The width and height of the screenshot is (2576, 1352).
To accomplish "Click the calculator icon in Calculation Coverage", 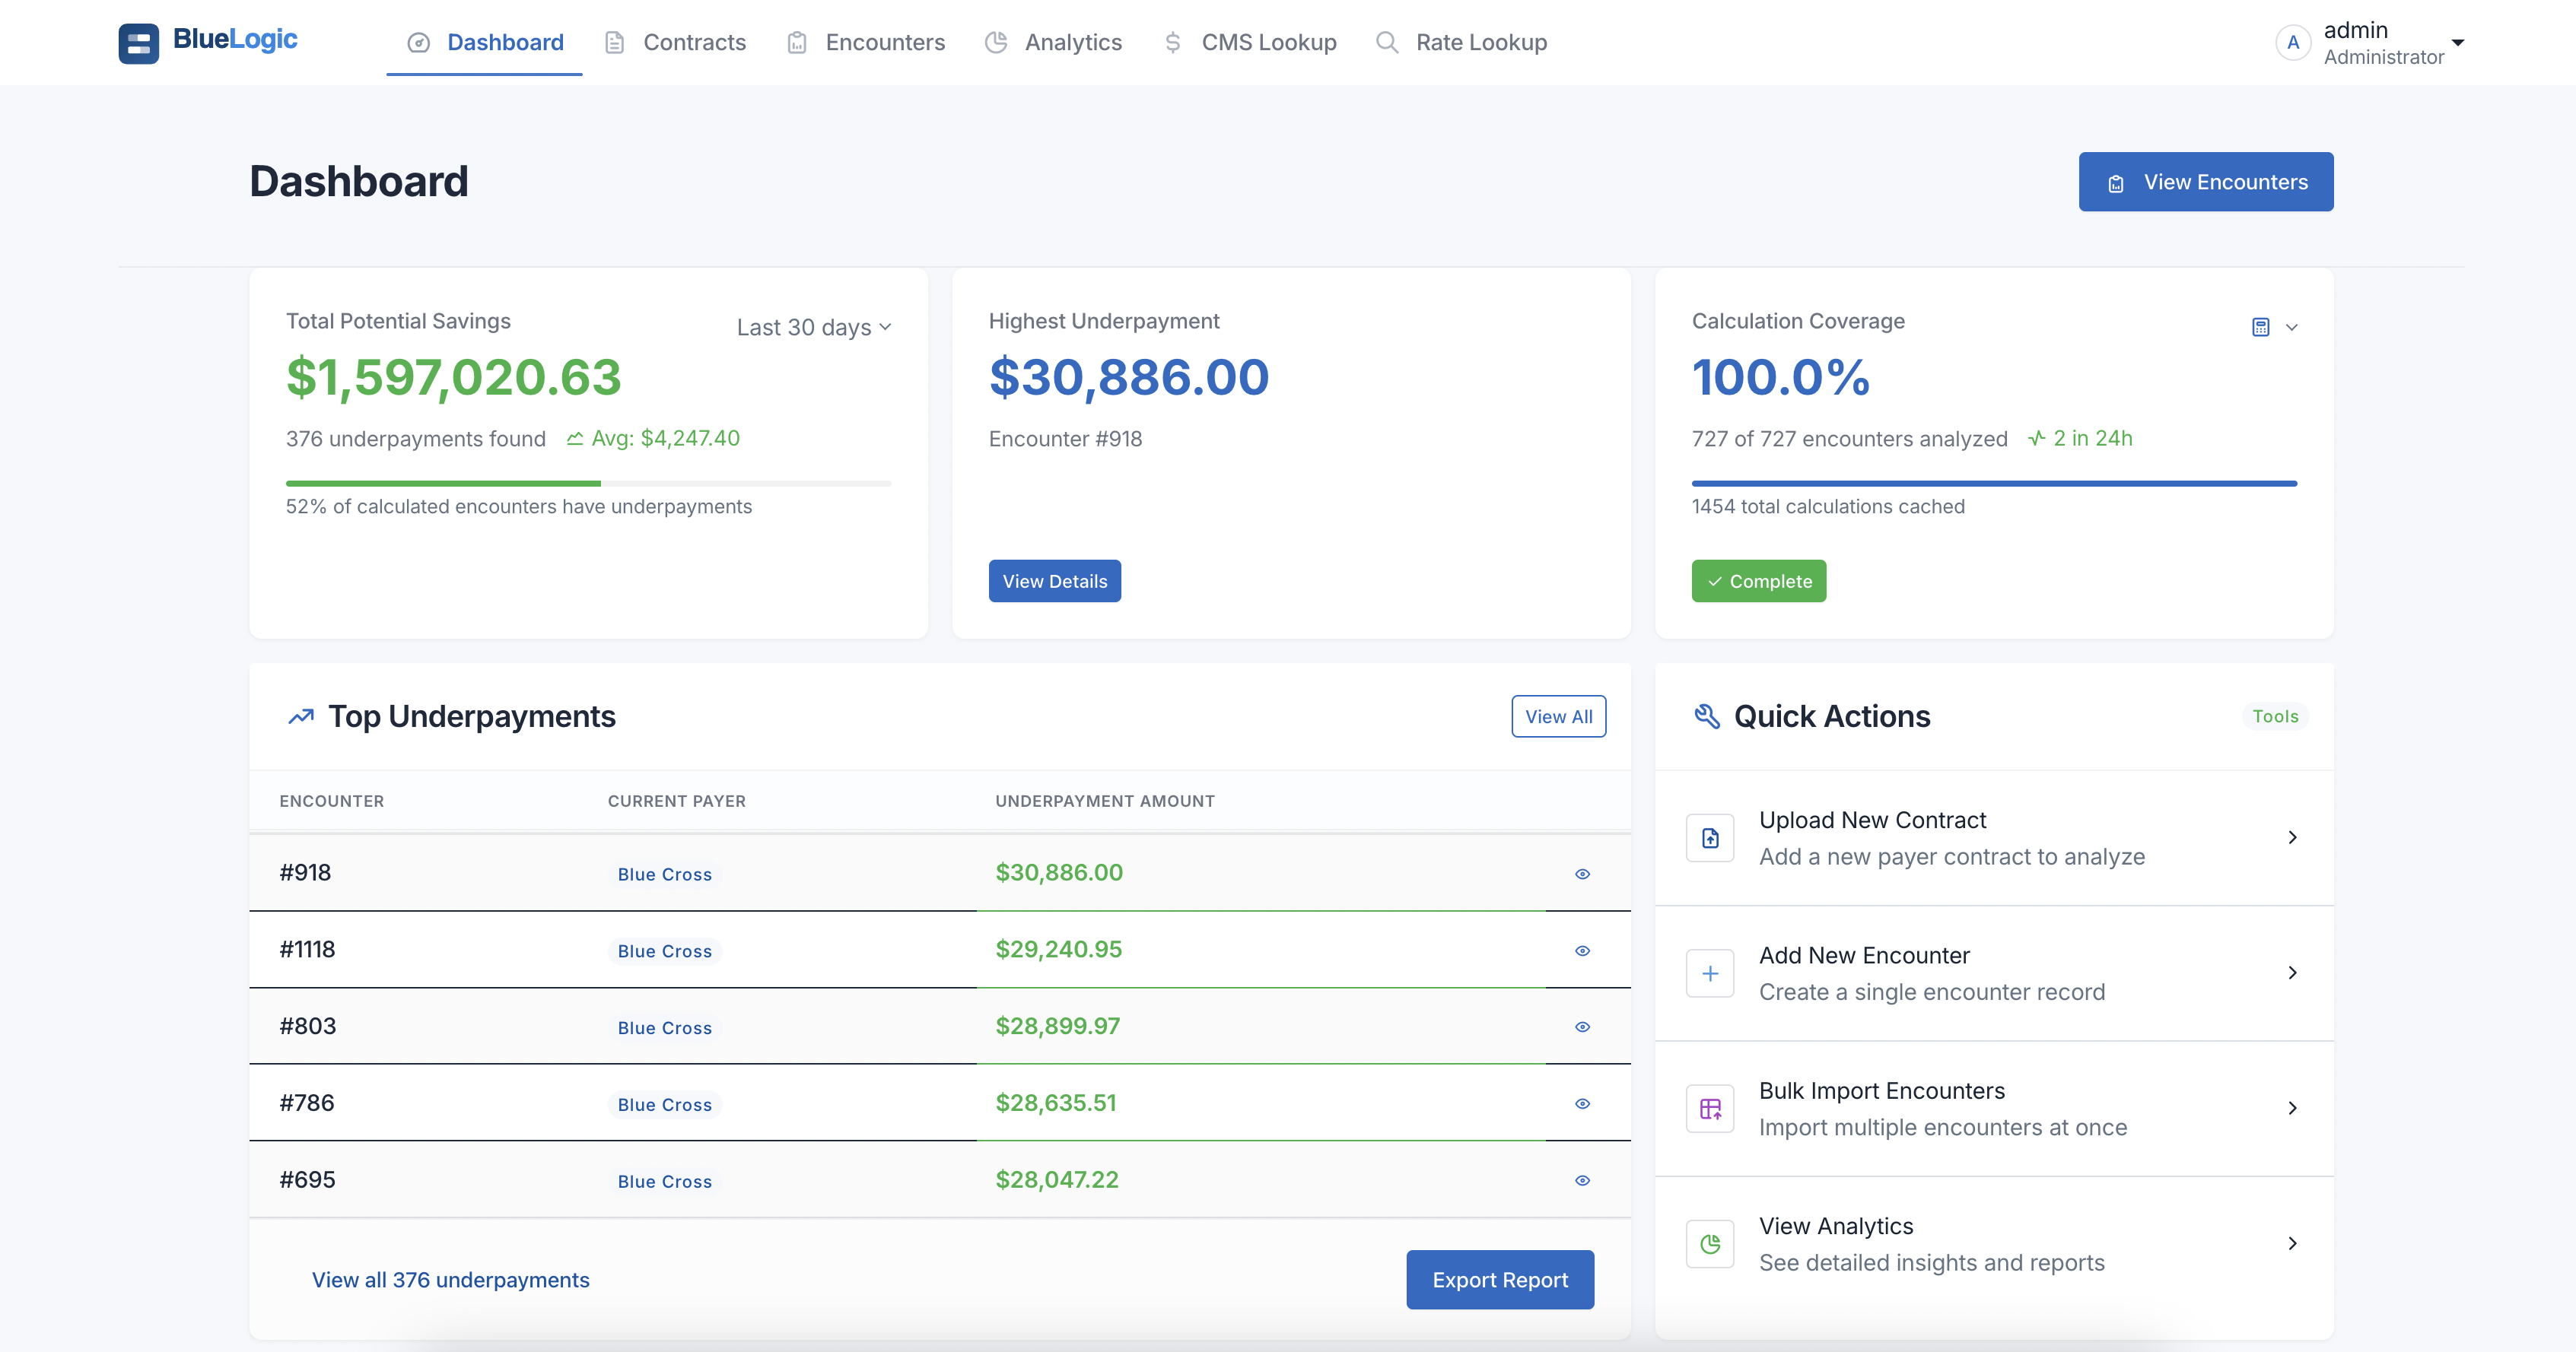I will (x=2260, y=327).
